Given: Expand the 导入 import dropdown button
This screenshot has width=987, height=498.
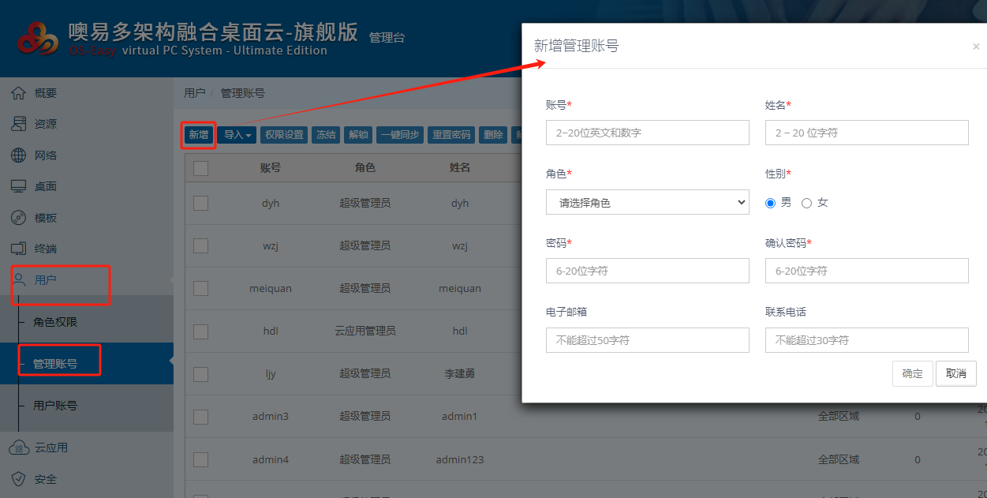Looking at the screenshot, I should (x=237, y=135).
